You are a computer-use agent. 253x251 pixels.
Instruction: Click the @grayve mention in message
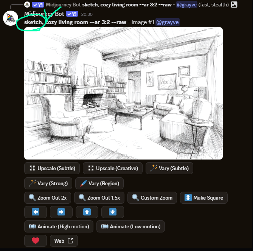coord(168,22)
